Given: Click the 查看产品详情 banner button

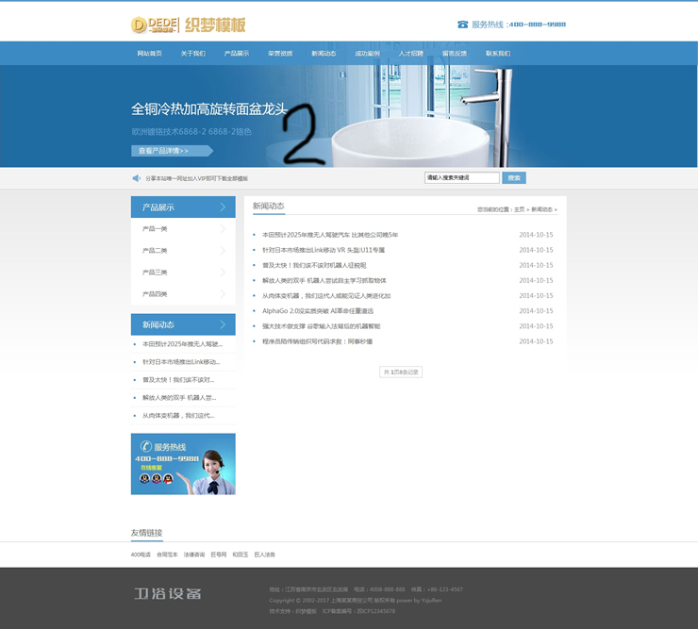Looking at the screenshot, I should (168, 151).
